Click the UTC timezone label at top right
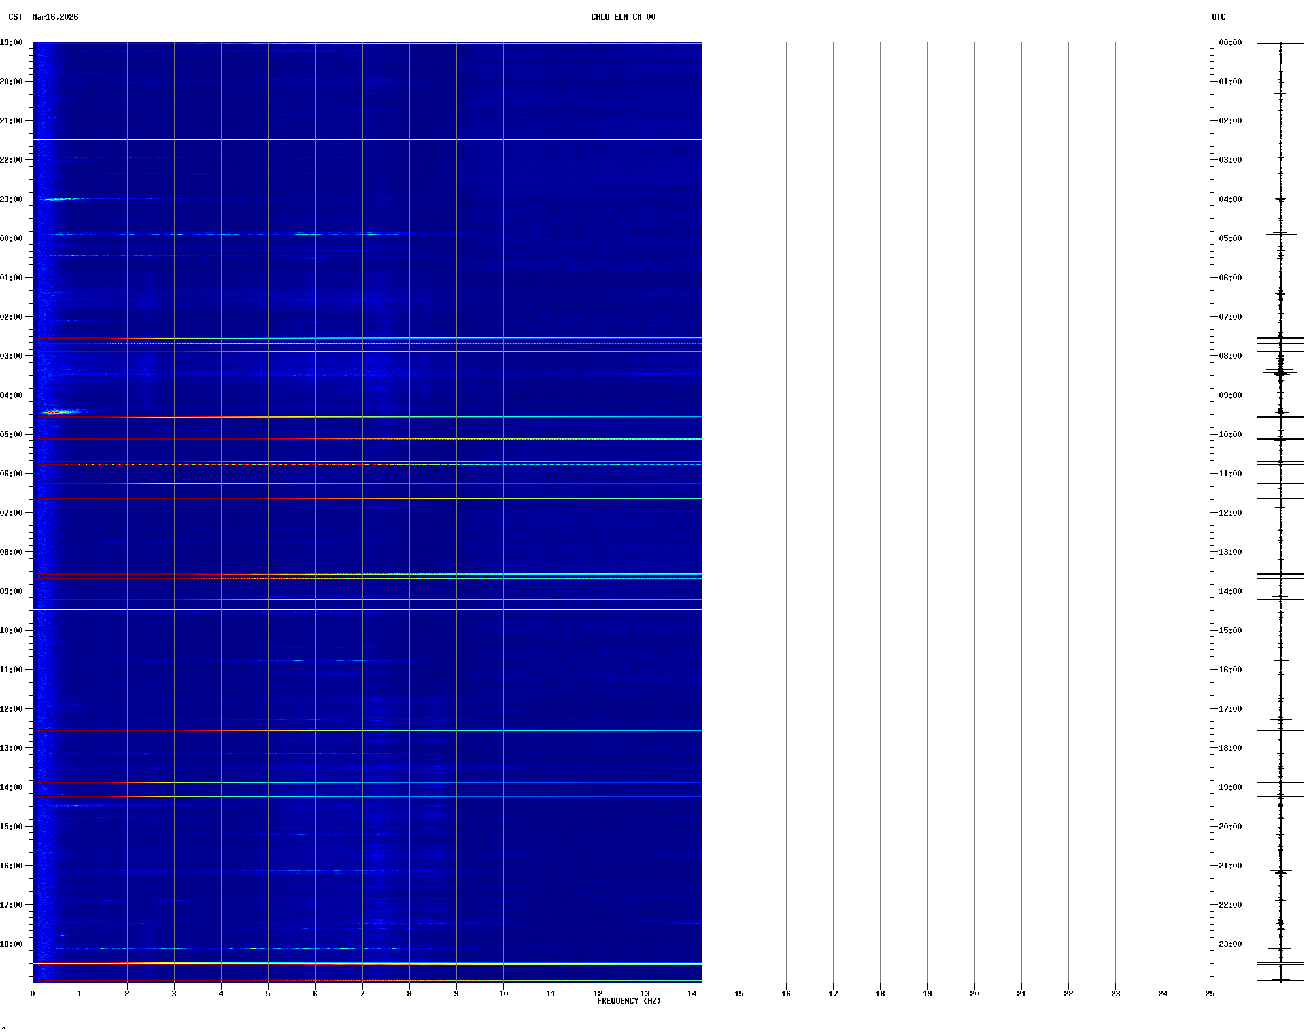The height and width of the screenshot is (1035, 1309). (1218, 17)
